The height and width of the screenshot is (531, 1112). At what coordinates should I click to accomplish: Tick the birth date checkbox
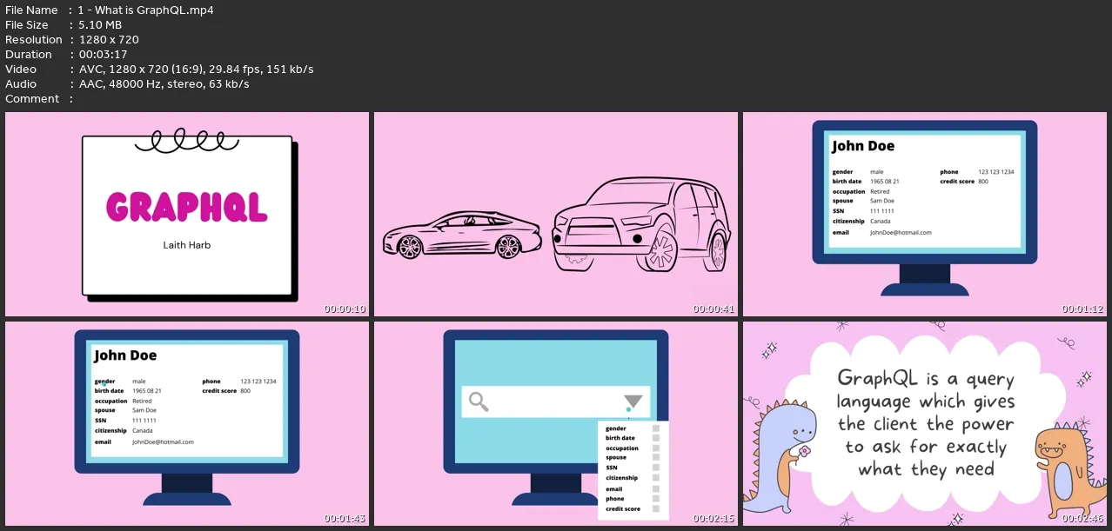point(656,438)
